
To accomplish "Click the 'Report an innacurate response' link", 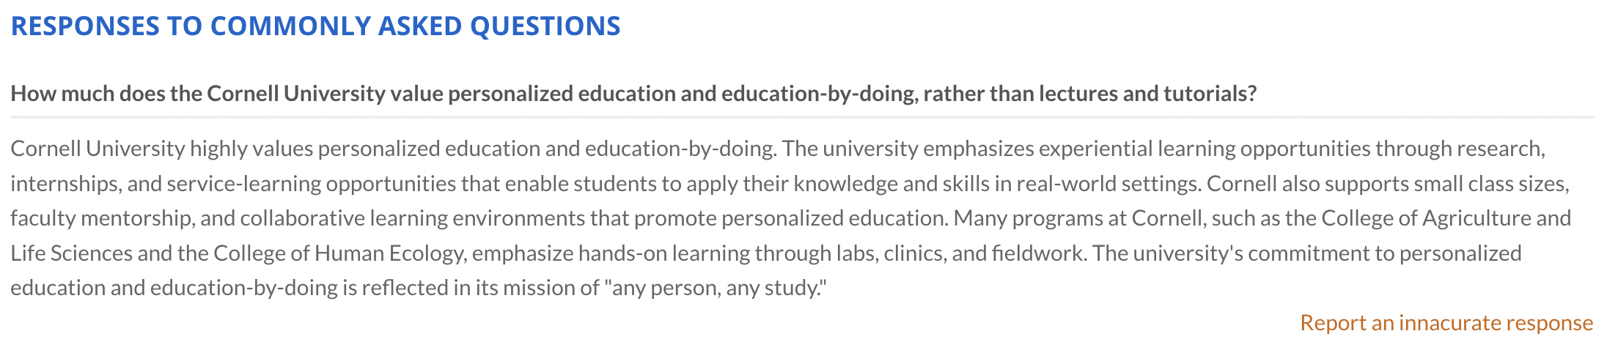I will [x=1446, y=323].
